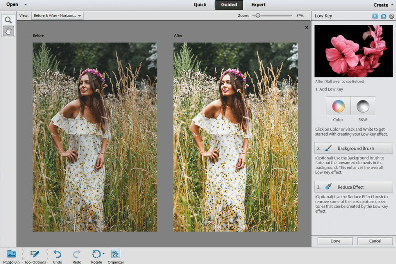The image size is (396, 264).
Task: Select the Zoom tool
Action: 8,19
